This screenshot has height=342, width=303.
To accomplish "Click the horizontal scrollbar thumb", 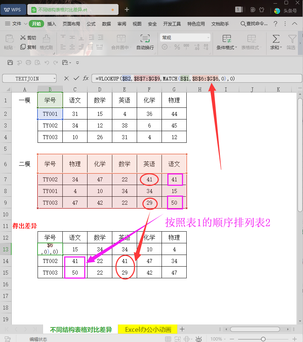I will pyautogui.click(x=255, y=329).
